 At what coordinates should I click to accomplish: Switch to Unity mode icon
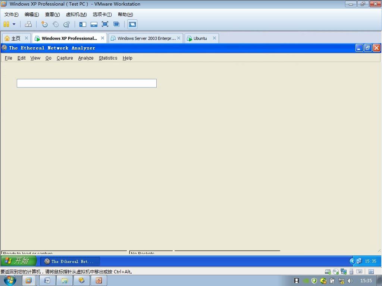pyautogui.click(x=116, y=24)
